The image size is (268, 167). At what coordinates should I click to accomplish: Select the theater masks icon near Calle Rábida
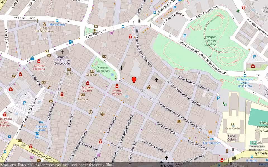pyautogui.click(x=102, y=114)
